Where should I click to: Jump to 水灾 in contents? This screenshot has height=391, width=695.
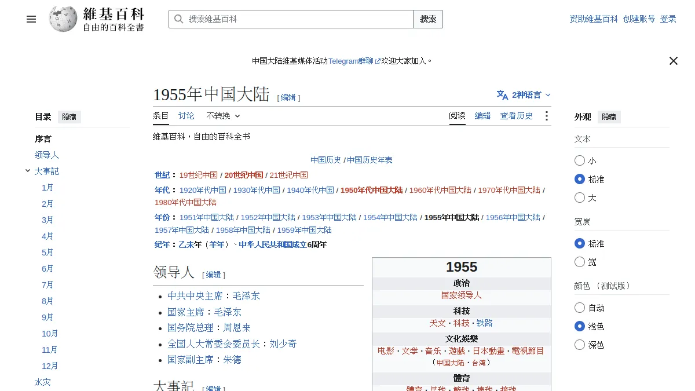(43, 382)
